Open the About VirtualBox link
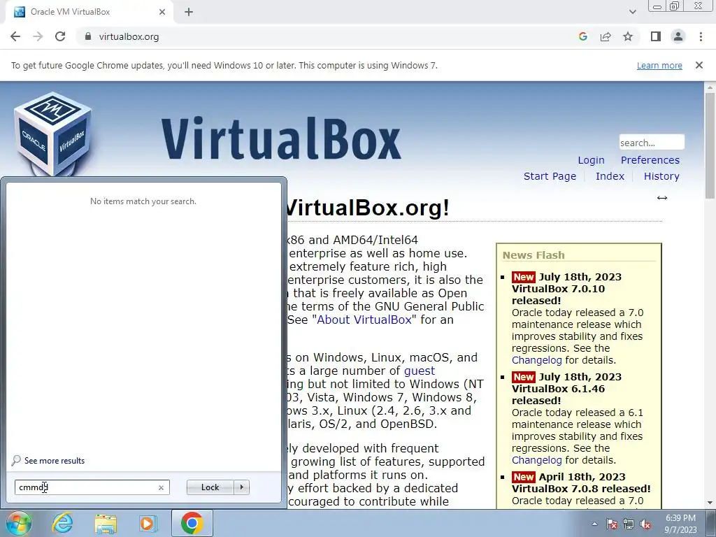The height and width of the screenshot is (537, 716). 364,320
